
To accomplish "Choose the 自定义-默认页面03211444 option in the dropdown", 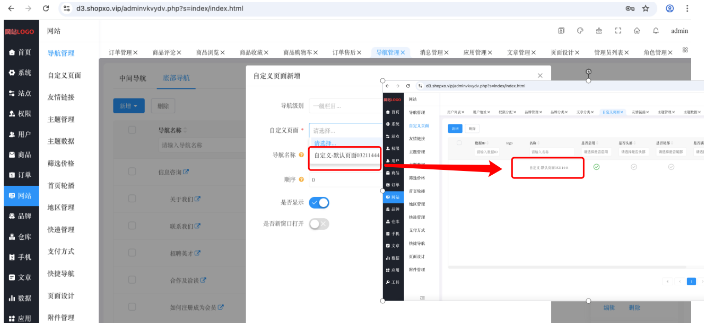I will (346, 156).
